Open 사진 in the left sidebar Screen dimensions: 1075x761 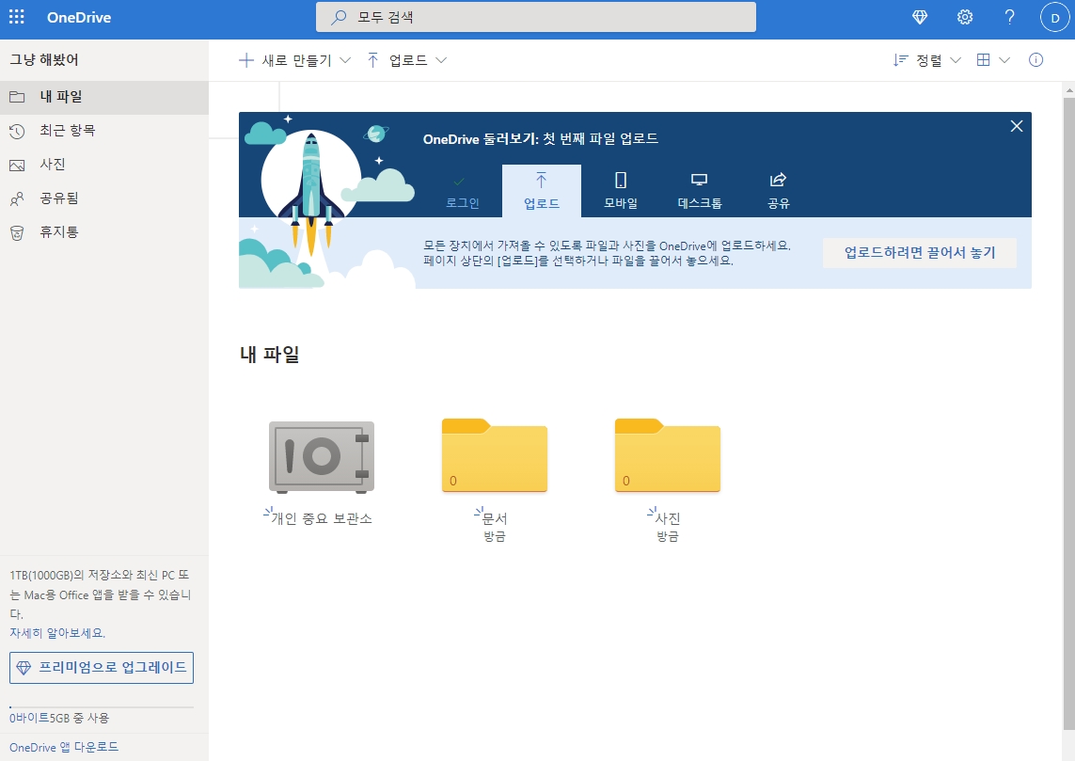[104, 165]
